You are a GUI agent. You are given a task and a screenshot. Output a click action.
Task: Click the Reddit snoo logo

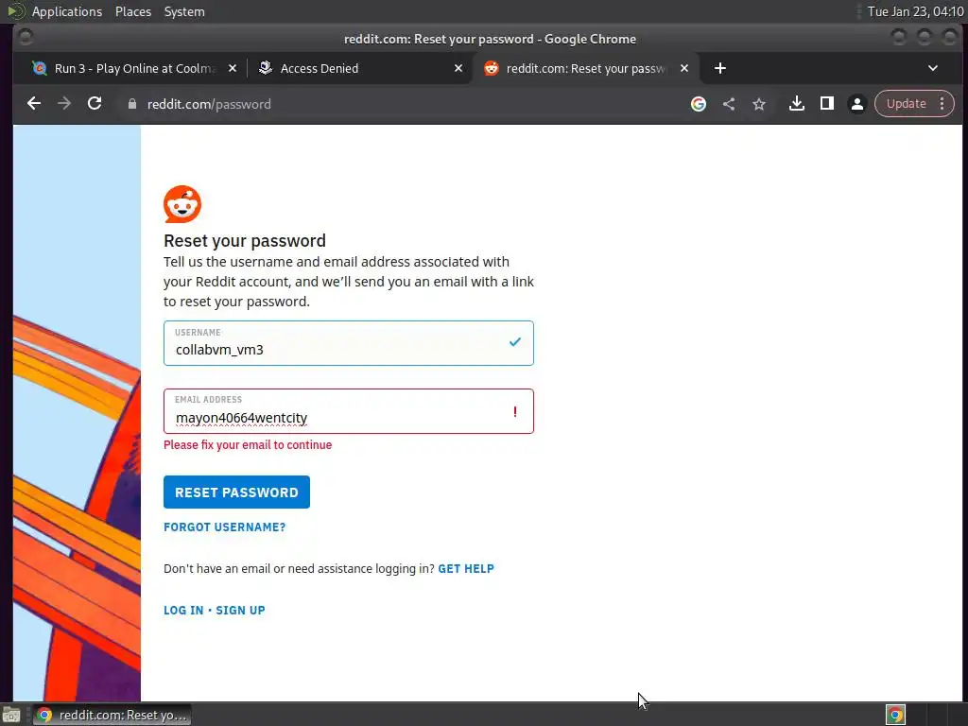click(x=182, y=204)
